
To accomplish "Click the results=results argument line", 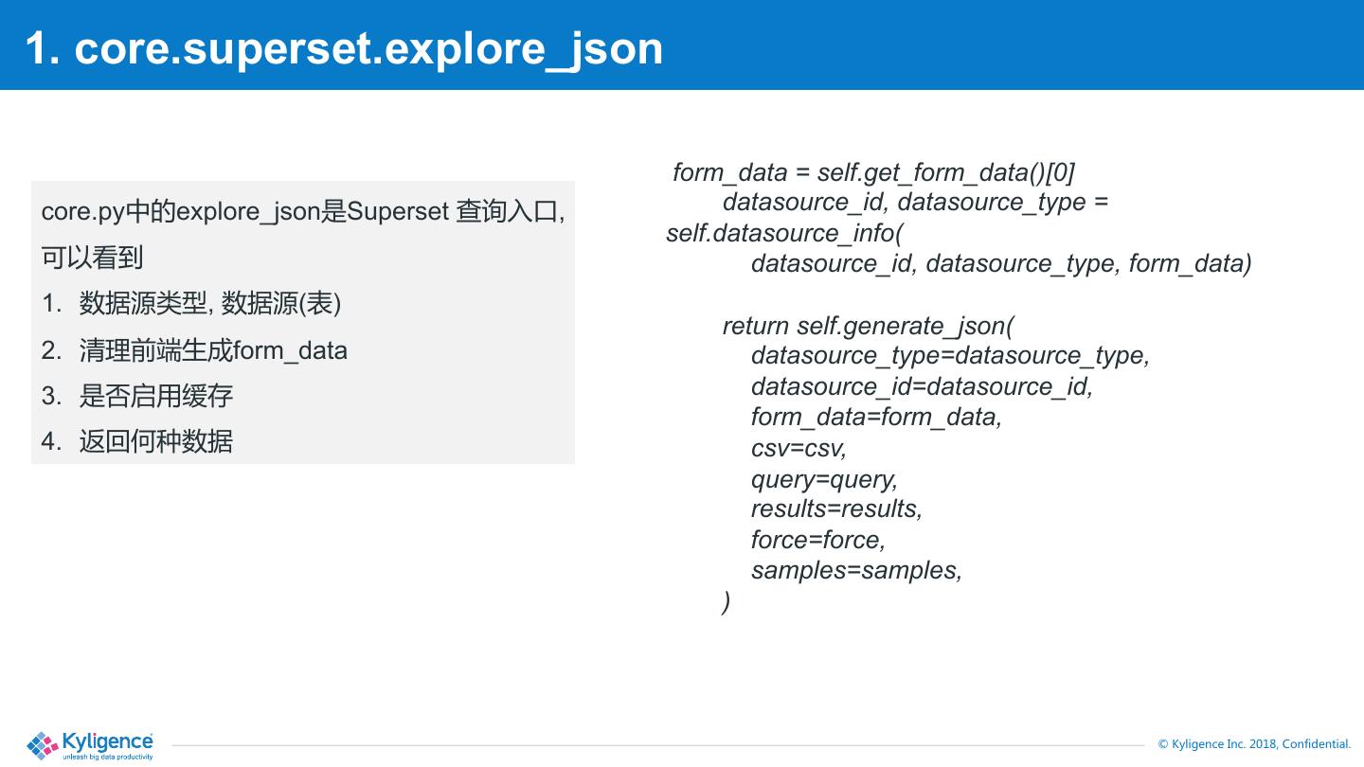I will pos(836,508).
